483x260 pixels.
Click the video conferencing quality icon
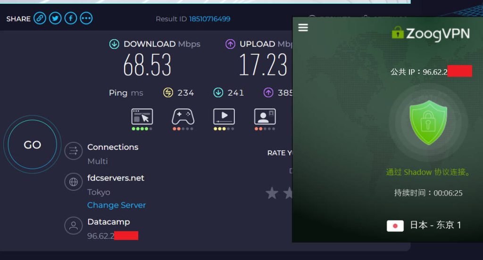pyautogui.click(x=265, y=117)
